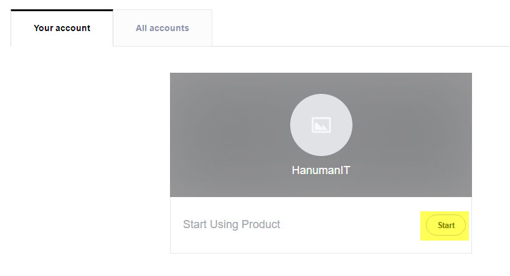This screenshot has width=510, height=276.
Task: Activate the yellow-highlighted Start button
Action: [446, 225]
